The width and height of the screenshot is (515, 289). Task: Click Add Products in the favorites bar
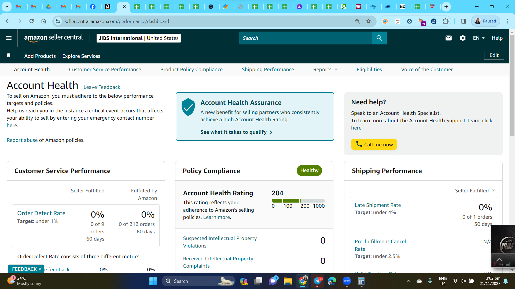pos(40,56)
